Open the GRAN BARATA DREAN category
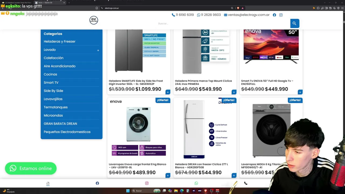This screenshot has height=194, width=345. (x=60, y=124)
